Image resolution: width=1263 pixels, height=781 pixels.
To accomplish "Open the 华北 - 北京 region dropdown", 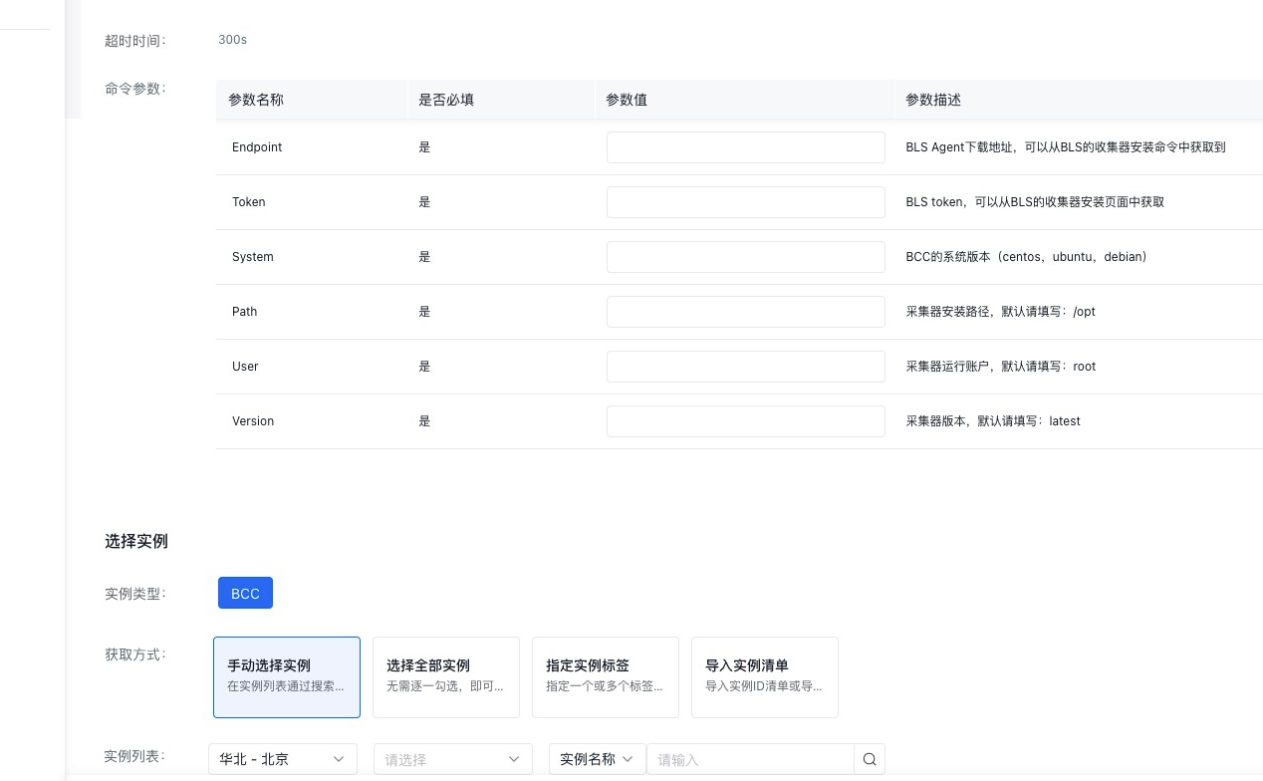I will click(x=283, y=759).
